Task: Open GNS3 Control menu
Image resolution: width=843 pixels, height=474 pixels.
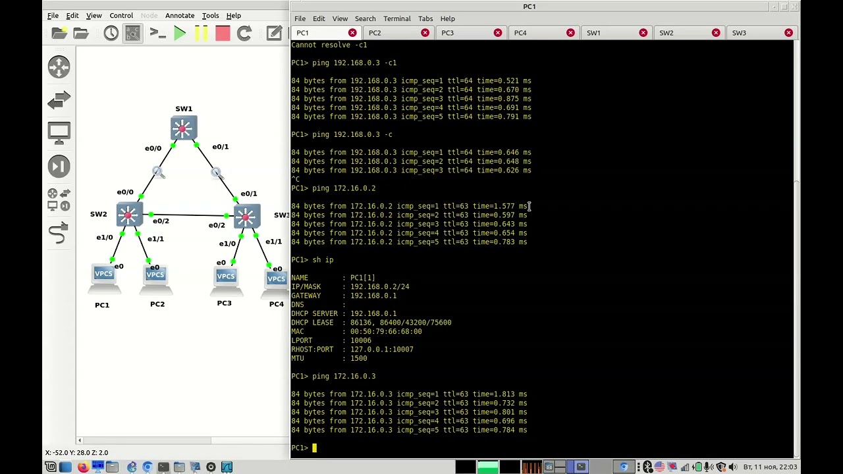Action: pos(121,15)
